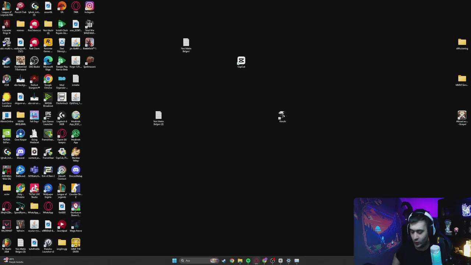The height and width of the screenshot is (265, 471).
Task: Open Settings gear on the taskbar
Action: 288,261
